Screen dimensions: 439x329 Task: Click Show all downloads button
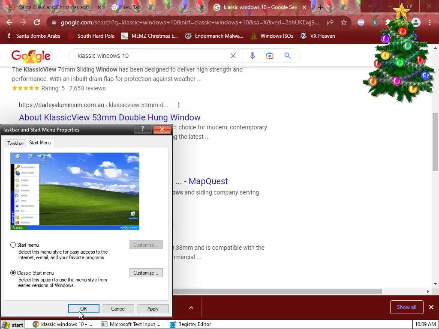(x=406, y=307)
